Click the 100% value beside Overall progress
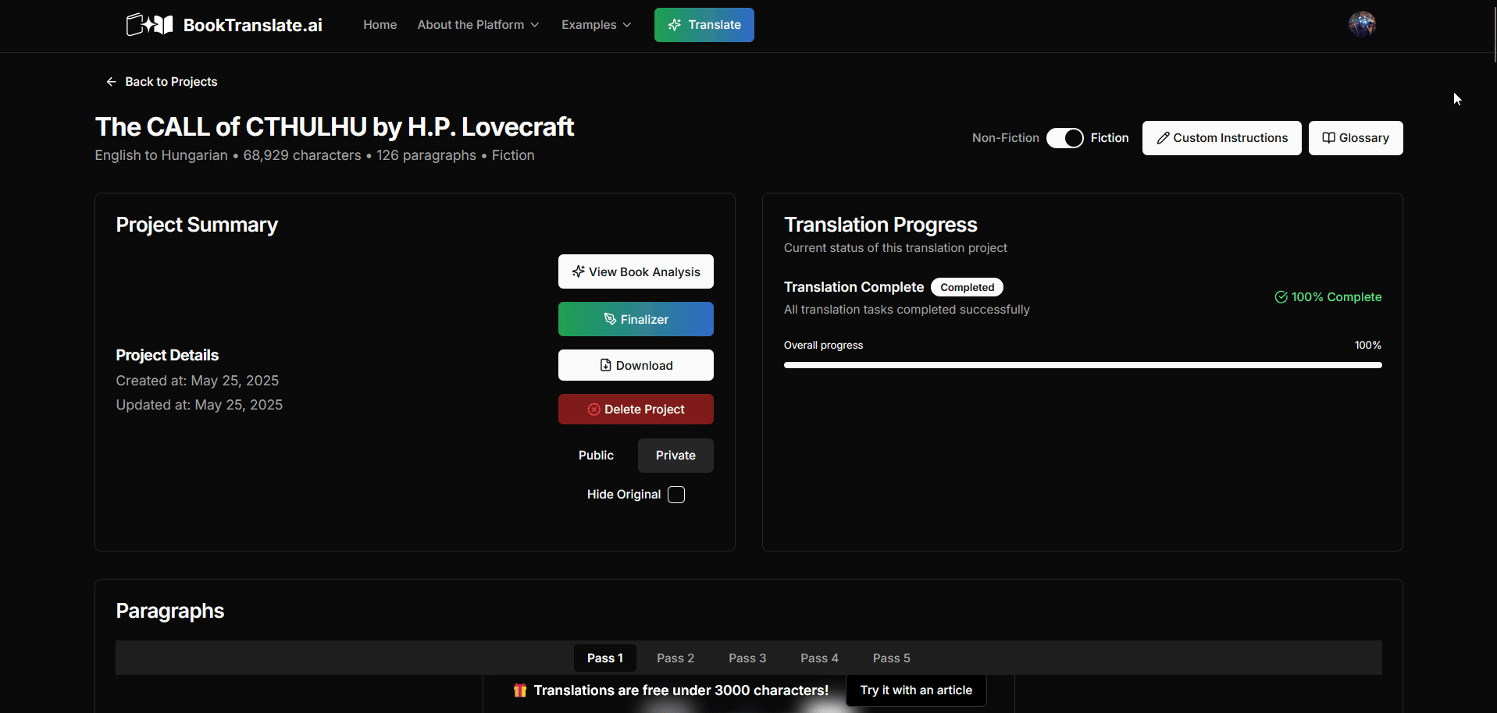 click(1368, 345)
